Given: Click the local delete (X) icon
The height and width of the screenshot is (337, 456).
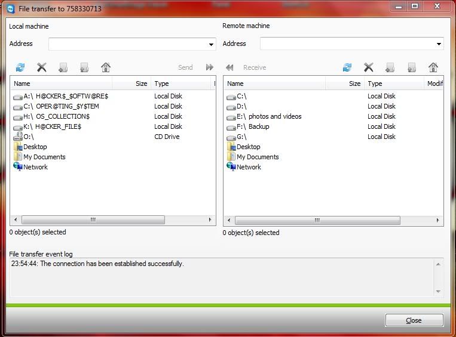Looking at the screenshot, I should (x=42, y=67).
